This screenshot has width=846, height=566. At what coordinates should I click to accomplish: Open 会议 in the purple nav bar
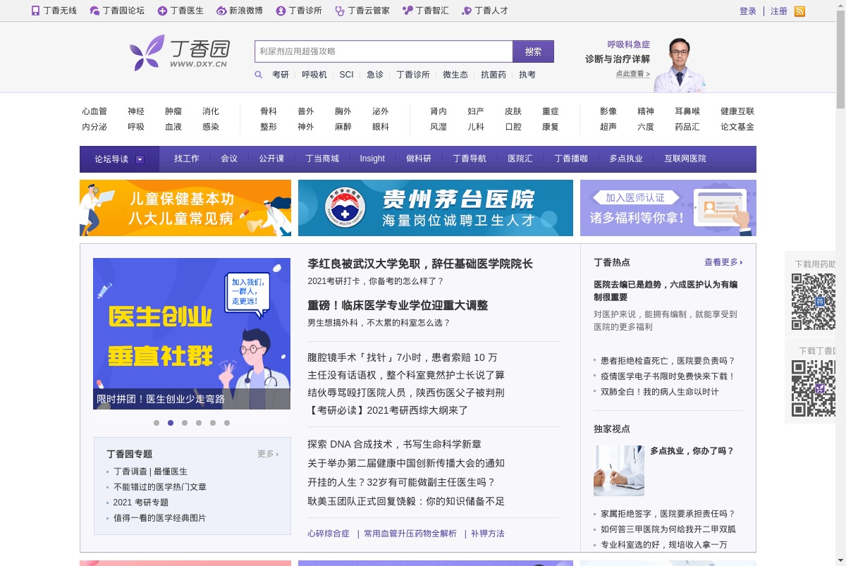(229, 159)
